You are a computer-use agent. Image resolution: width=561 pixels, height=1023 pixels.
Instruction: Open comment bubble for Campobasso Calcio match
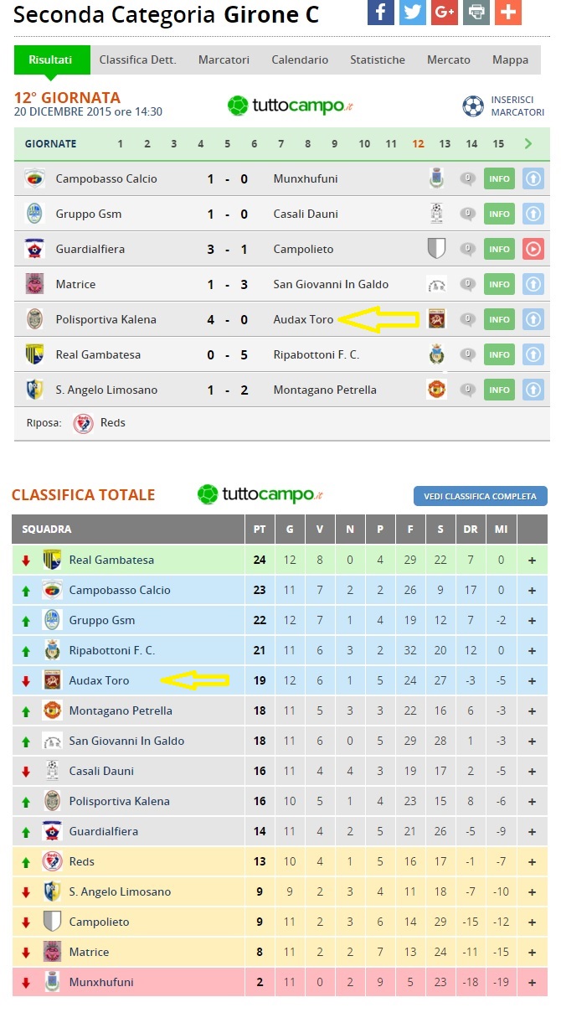pyautogui.click(x=468, y=178)
